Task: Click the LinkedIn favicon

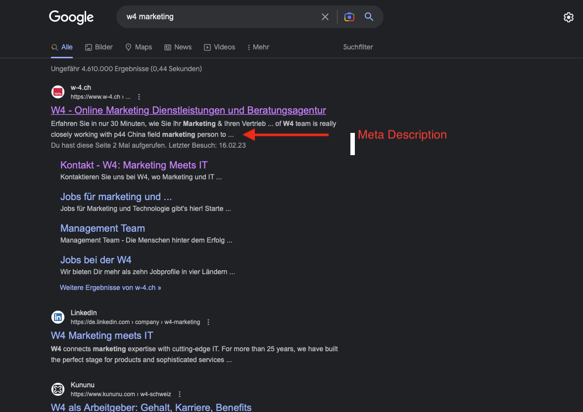Action: point(57,317)
